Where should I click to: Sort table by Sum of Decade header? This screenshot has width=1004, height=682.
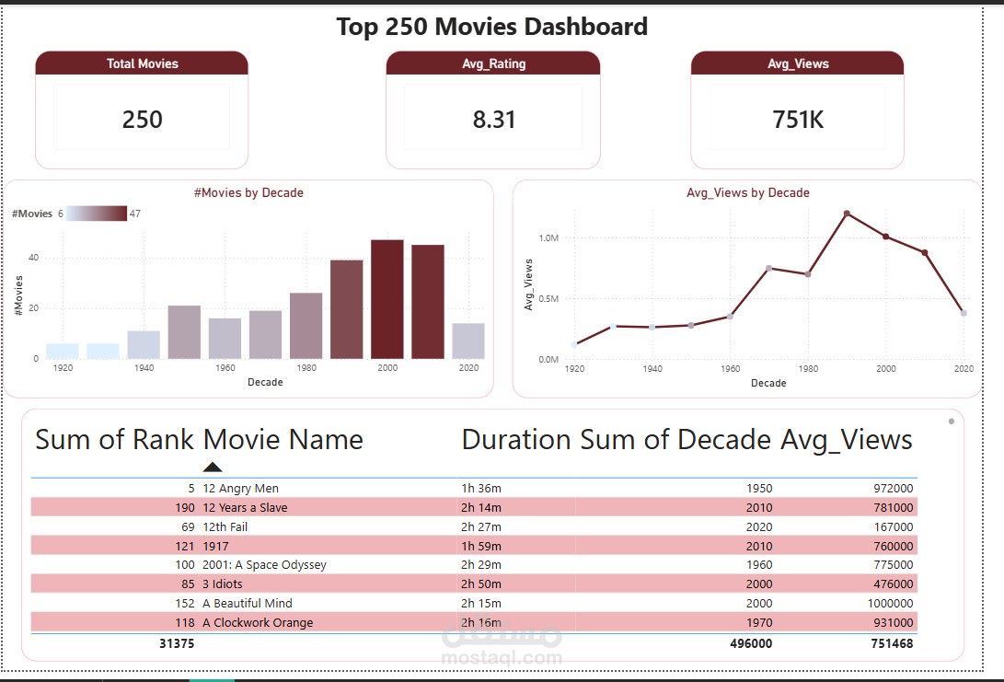coord(675,440)
